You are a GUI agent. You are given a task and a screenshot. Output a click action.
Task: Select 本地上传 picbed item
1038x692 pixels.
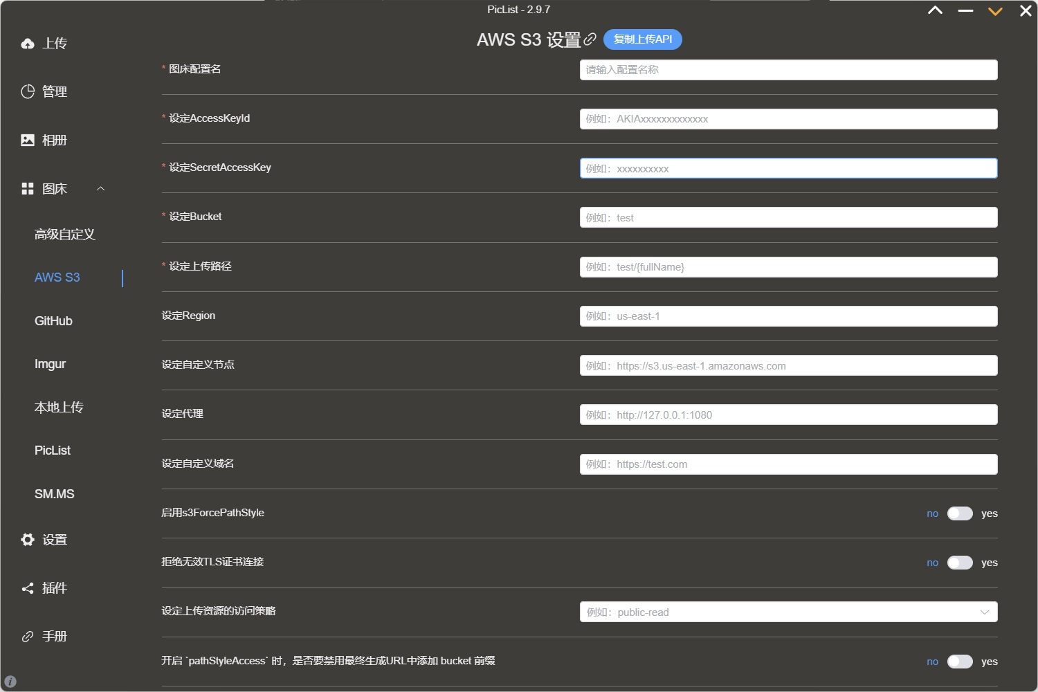click(59, 408)
